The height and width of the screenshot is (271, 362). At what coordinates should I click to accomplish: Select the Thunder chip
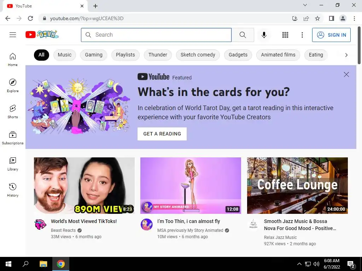tap(158, 55)
